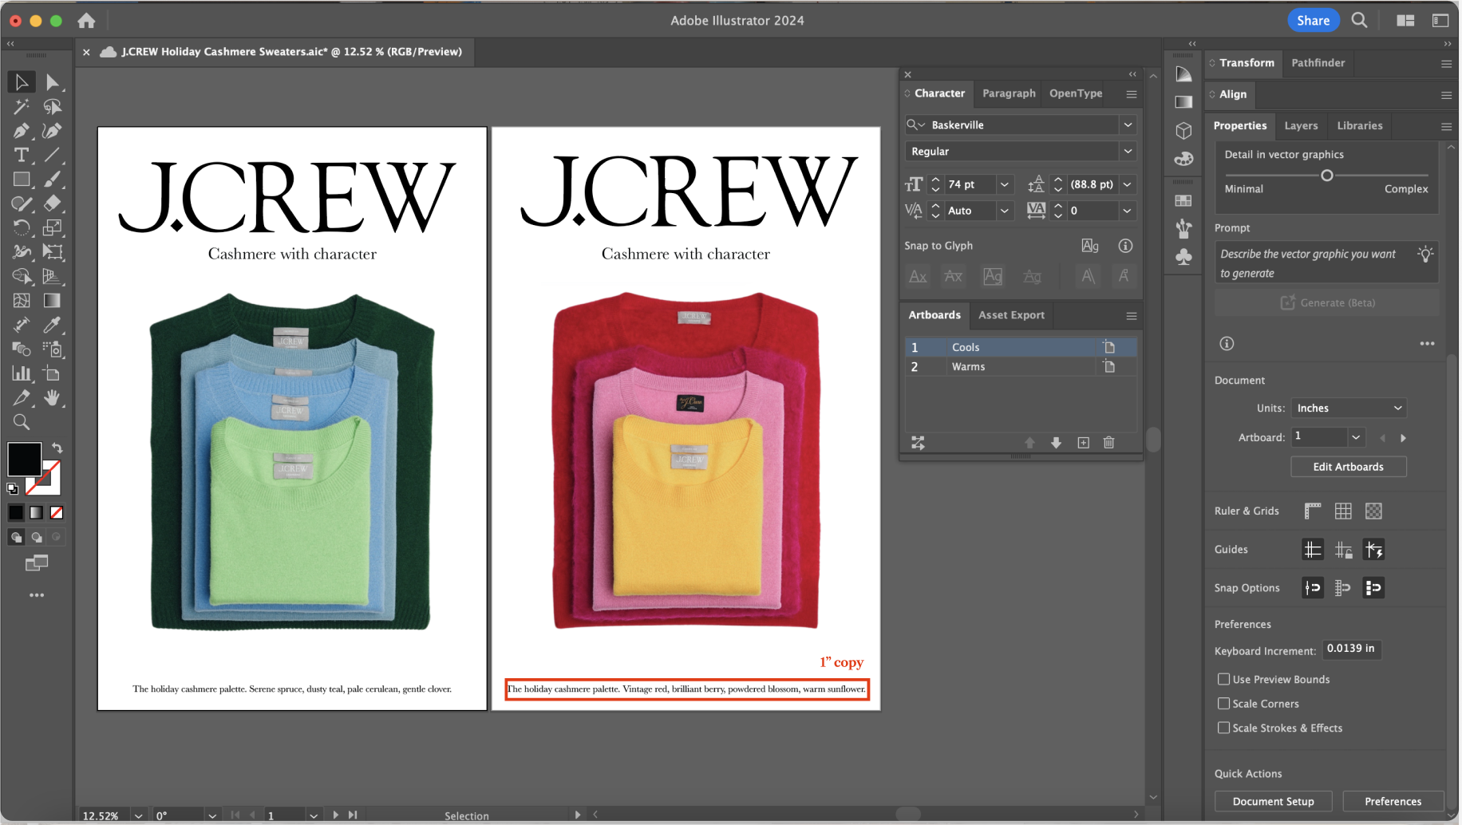The image size is (1462, 825).
Task: Enable Scale Strokes & Effects checkbox
Action: click(1223, 728)
